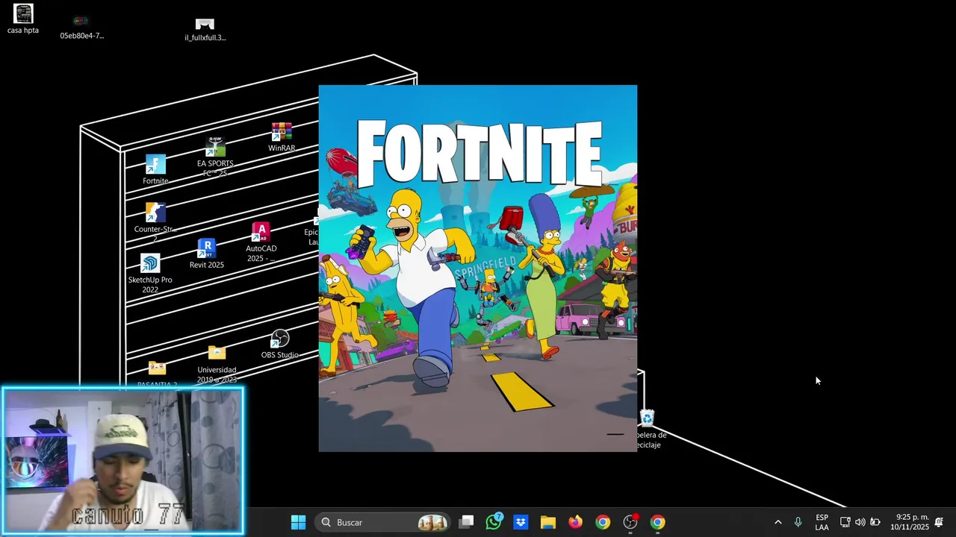The height and width of the screenshot is (537, 956).
Task: Open the Fortnite desktop shortcut
Action: coord(155,169)
